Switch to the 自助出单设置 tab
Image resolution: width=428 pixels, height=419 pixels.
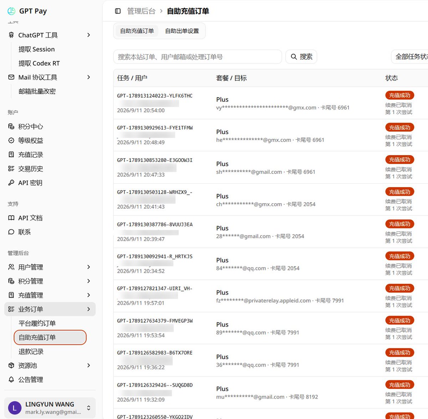click(x=182, y=31)
